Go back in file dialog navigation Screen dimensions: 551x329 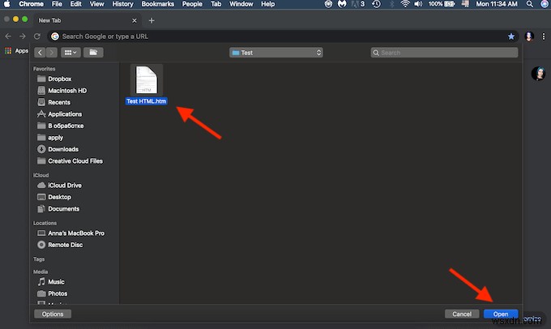(40, 53)
